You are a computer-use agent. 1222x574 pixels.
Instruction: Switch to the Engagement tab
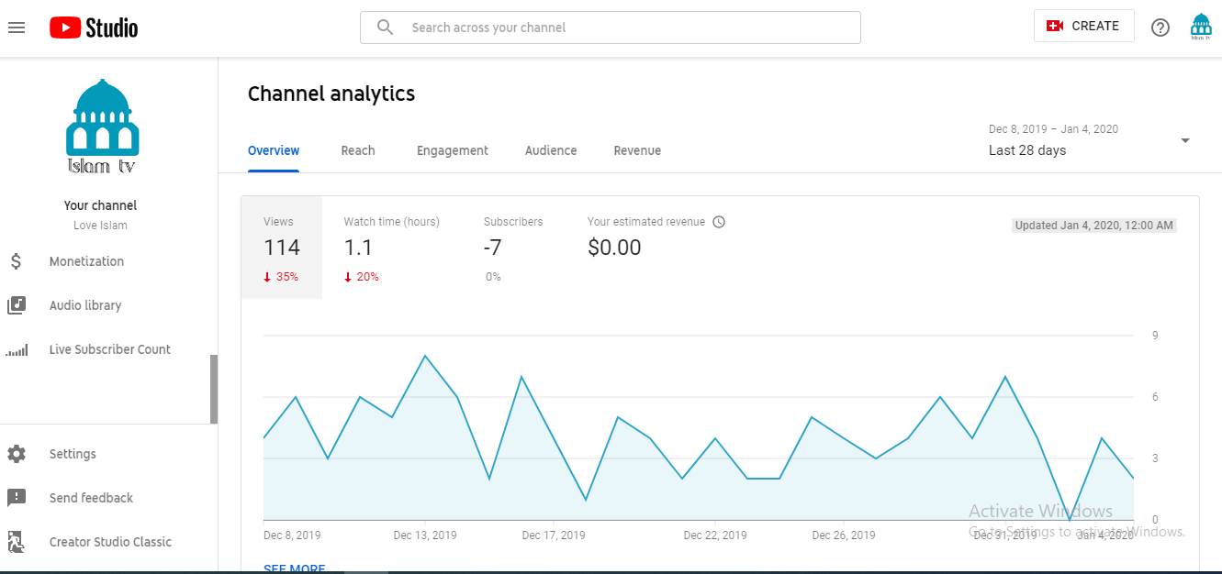(453, 150)
